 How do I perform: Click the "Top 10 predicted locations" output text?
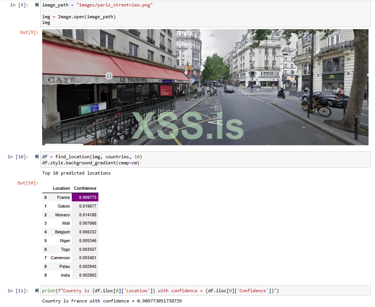tap(76, 173)
